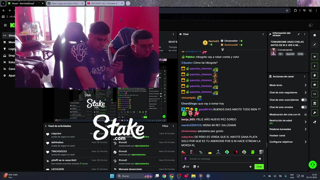Click the pencil icon in right vertical toolbar
This screenshot has width=320, height=180.
(x=314, y=44)
